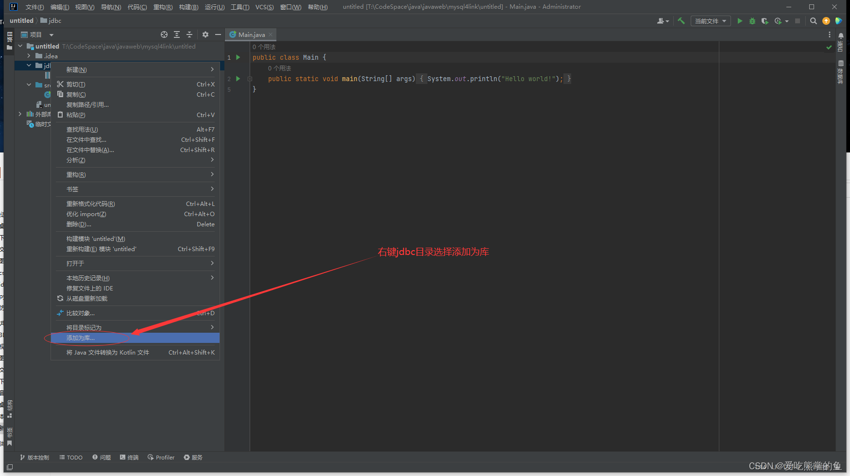The image size is (850, 476).
Task: Expand the 外部库 node
Action: [x=20, y=114]
